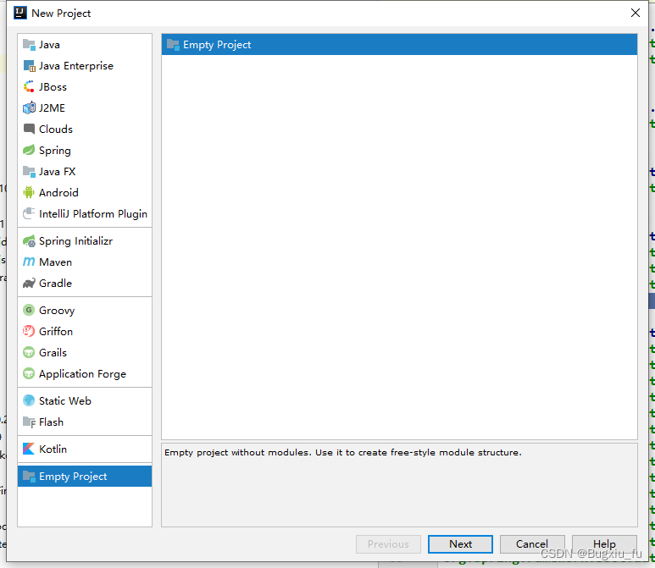Image resolution: width=655 pixels, height=568 pixels.
Task: Select the J2ME phone icon
Action: [29, 108]
